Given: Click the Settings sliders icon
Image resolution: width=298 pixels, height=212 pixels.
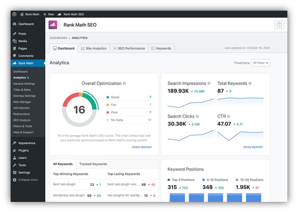Looking at the screenshot, I should (15, 173).
